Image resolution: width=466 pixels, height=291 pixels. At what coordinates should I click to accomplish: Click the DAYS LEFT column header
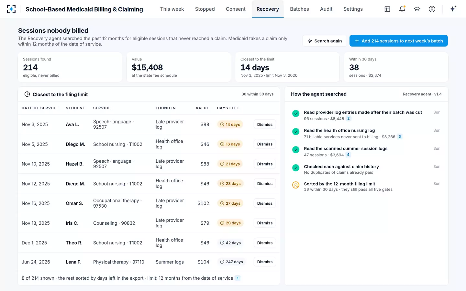(x=228, y=108)
